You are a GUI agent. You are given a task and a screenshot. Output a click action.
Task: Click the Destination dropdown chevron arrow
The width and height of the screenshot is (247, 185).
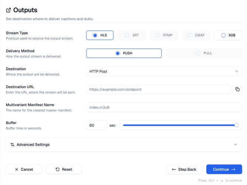point(236,71)
